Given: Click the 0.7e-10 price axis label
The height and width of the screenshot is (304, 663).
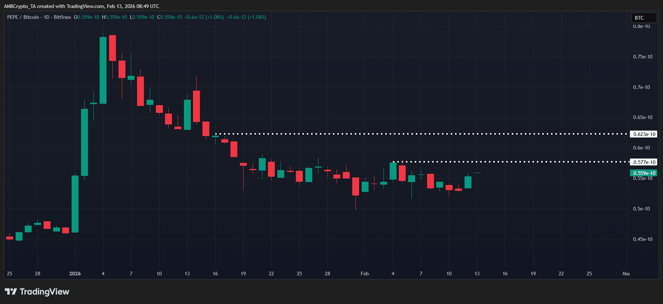Looking at the screenshot, I should click(x=641, y=87).
